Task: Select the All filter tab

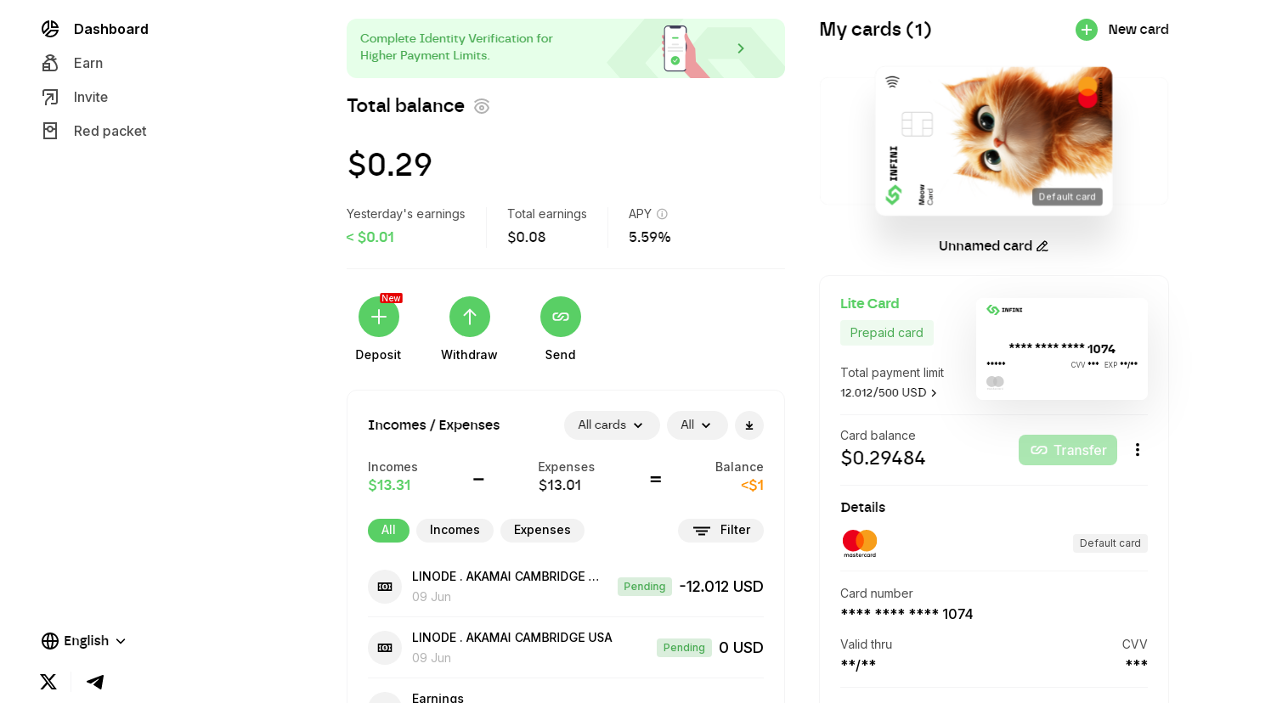Action: point(388,531)
